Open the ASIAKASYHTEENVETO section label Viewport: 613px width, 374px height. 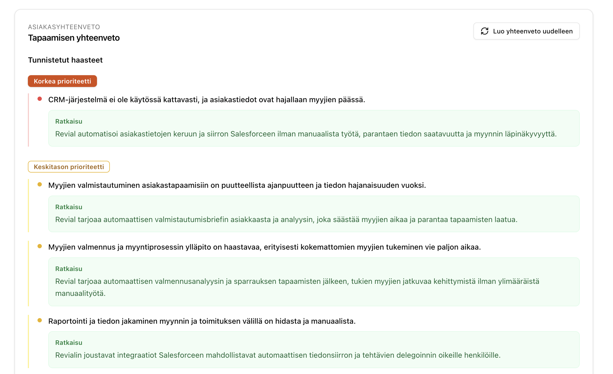click(64, 27)
